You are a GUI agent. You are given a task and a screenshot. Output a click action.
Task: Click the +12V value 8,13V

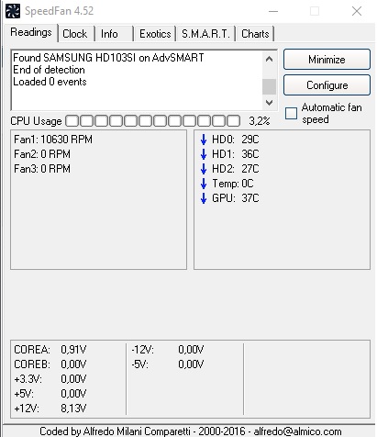pos(73,409)
